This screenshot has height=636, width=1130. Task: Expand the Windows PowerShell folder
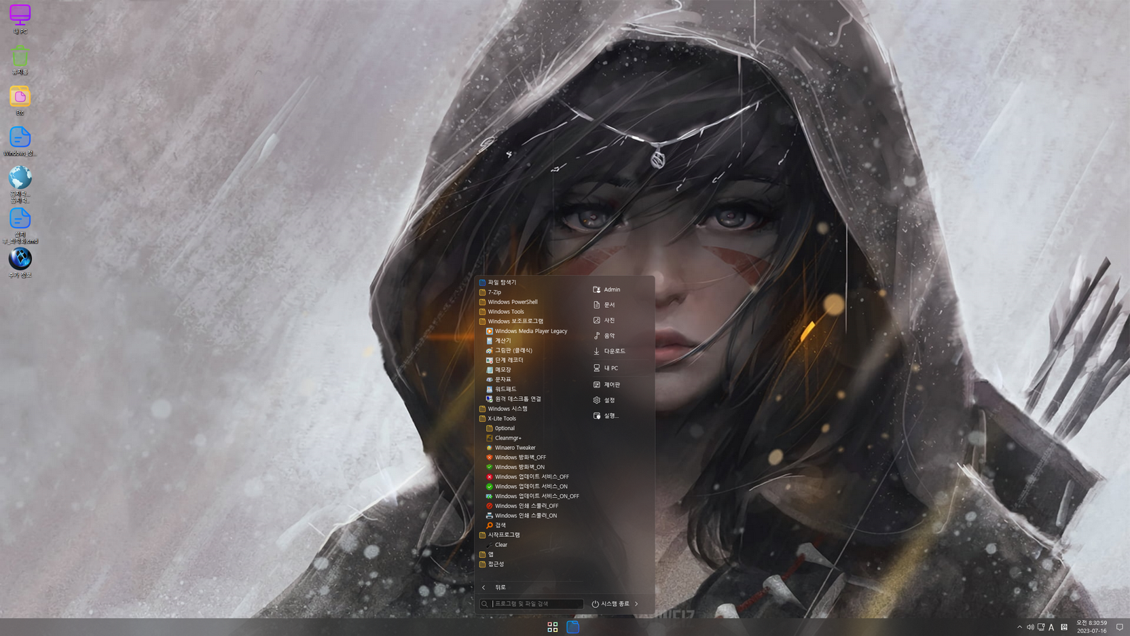[x=508, y=302]
